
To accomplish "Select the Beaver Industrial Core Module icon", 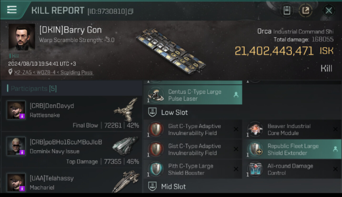I will [255, 129].
